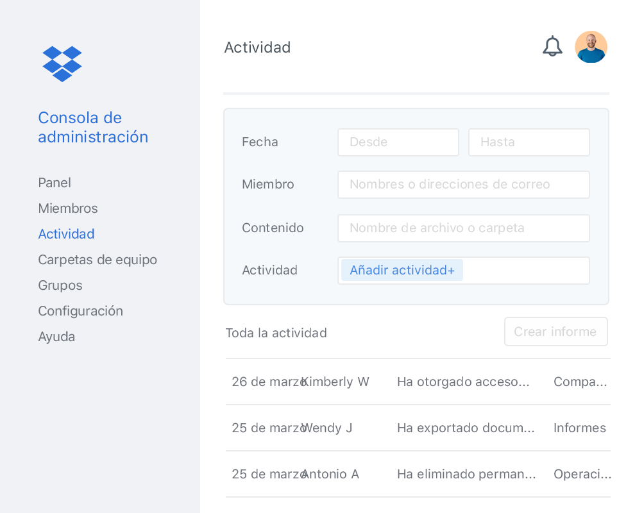Click the Miembro names or email field

click(x=463, y=185)
